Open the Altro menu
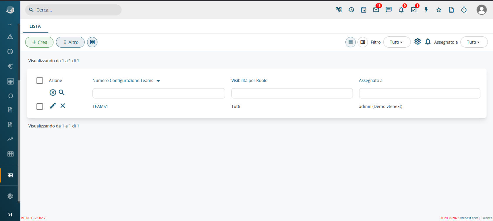 [70, 42]
